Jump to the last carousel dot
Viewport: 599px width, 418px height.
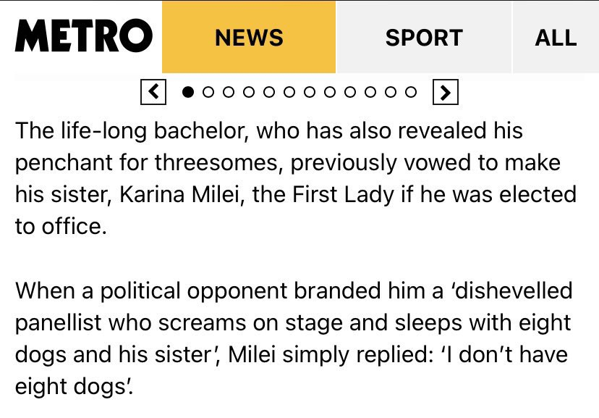[x=411, y=92]
